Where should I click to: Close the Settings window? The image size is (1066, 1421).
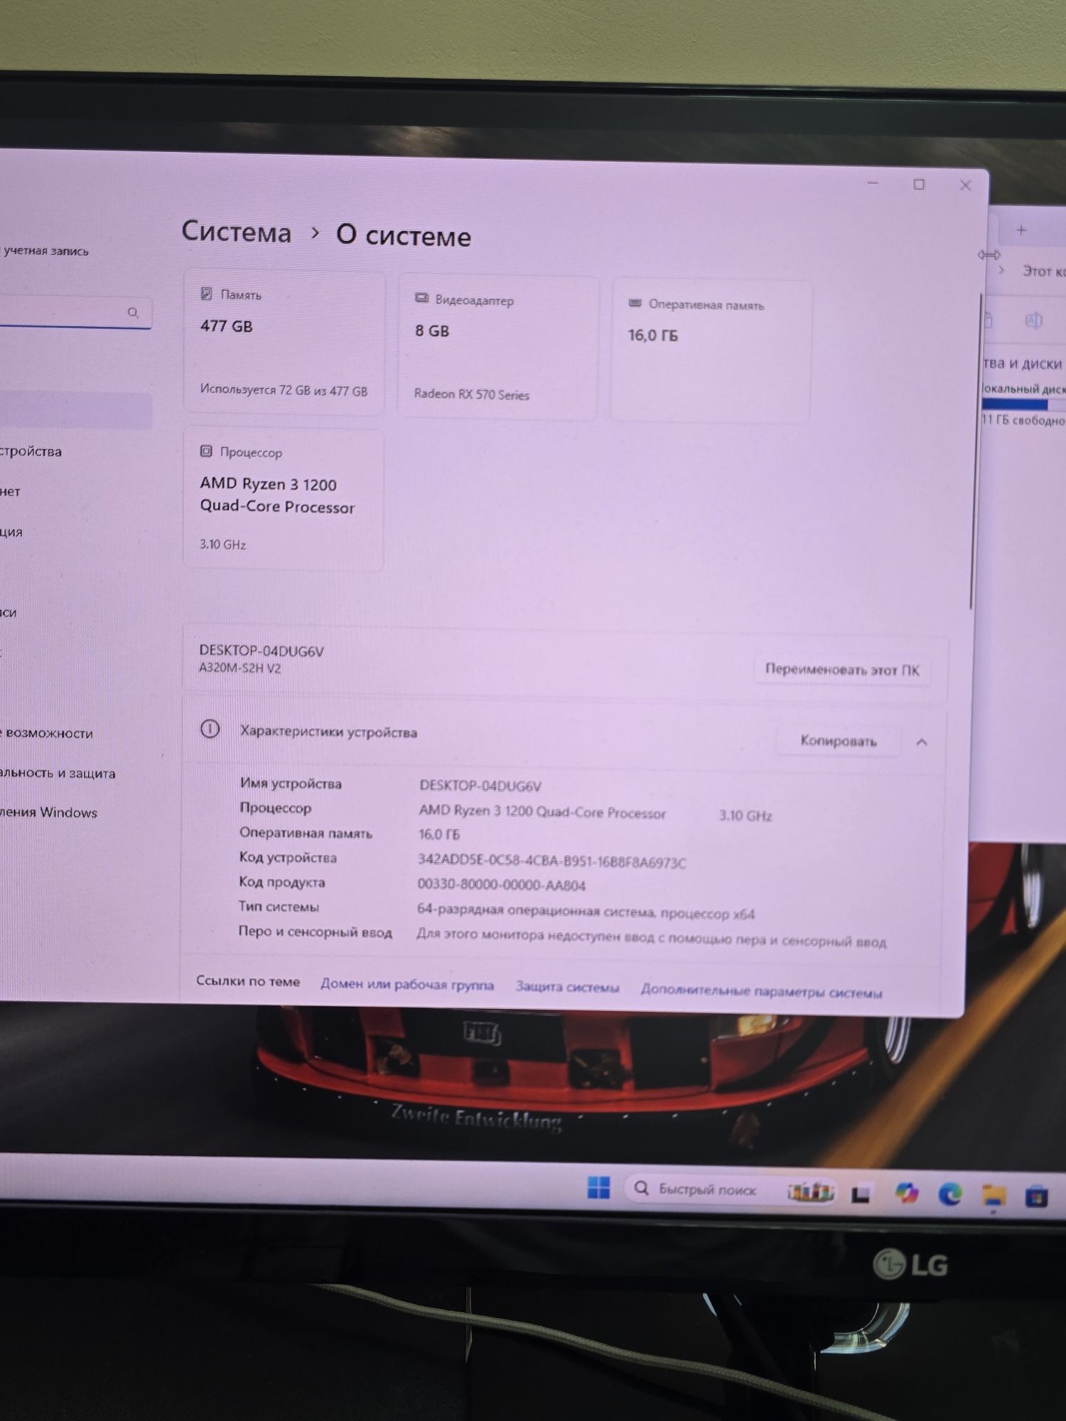[965, 185]
